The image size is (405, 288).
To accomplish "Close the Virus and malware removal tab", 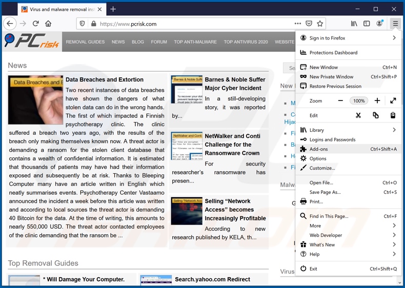I will click(99, 9).
